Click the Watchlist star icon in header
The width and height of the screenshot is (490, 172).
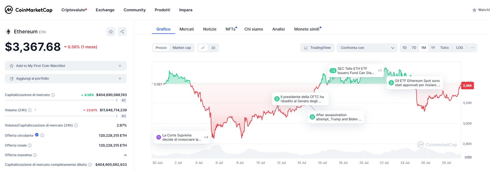pyautogui.click(x=474, y=10)
